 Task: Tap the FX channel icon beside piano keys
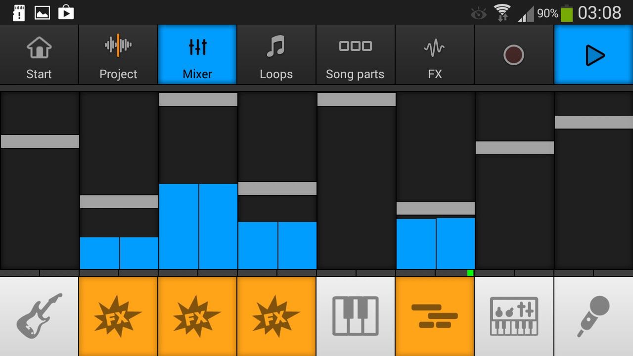coord(276,316)
